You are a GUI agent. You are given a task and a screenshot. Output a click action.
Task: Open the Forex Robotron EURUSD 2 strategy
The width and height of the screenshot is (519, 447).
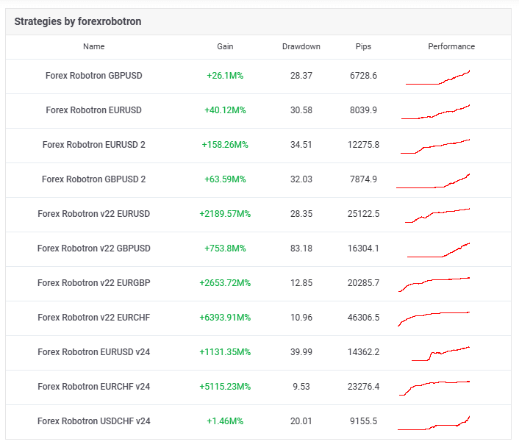[93, 145]
